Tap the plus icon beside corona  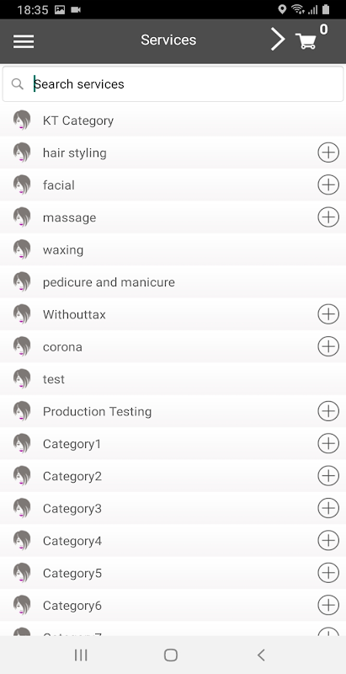click(328, 346)
